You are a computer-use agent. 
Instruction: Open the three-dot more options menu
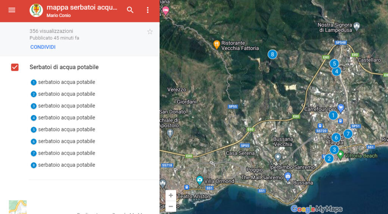click(x=147, y=10)
